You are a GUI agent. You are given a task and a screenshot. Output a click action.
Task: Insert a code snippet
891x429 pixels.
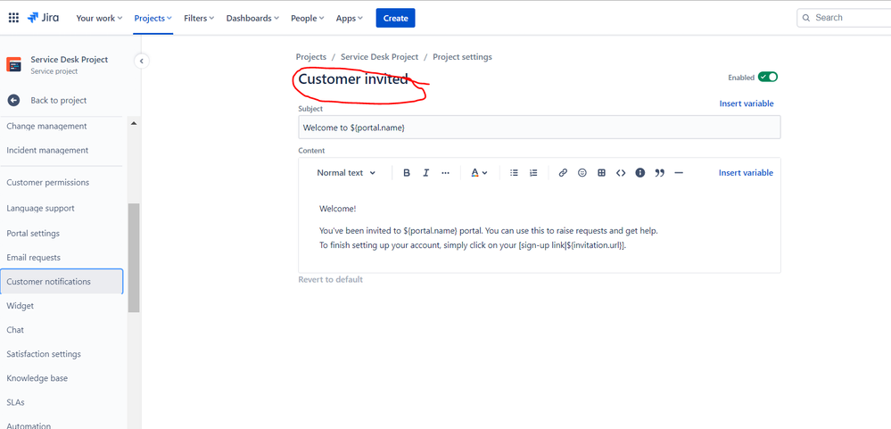[621, 173]
